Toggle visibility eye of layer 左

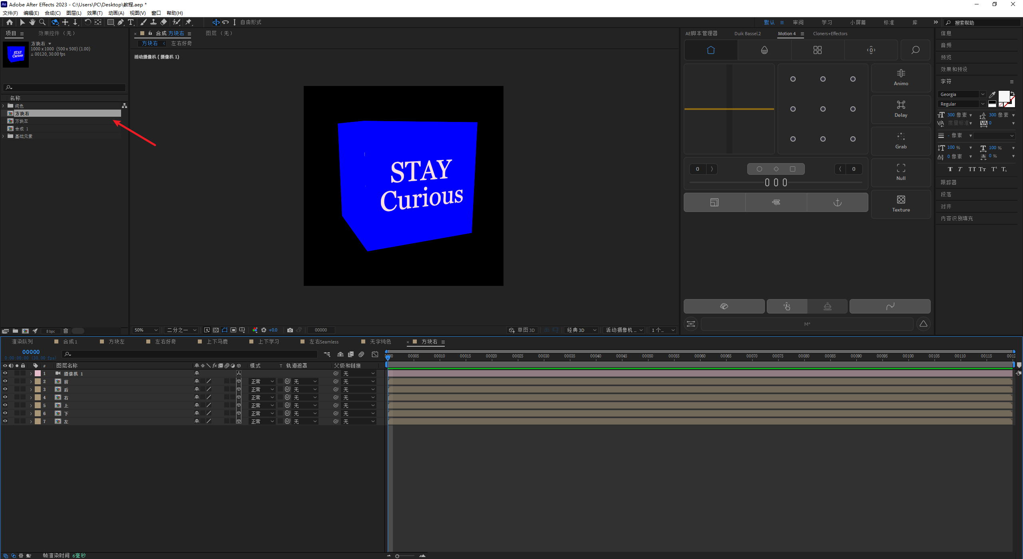tap(5, 421)
